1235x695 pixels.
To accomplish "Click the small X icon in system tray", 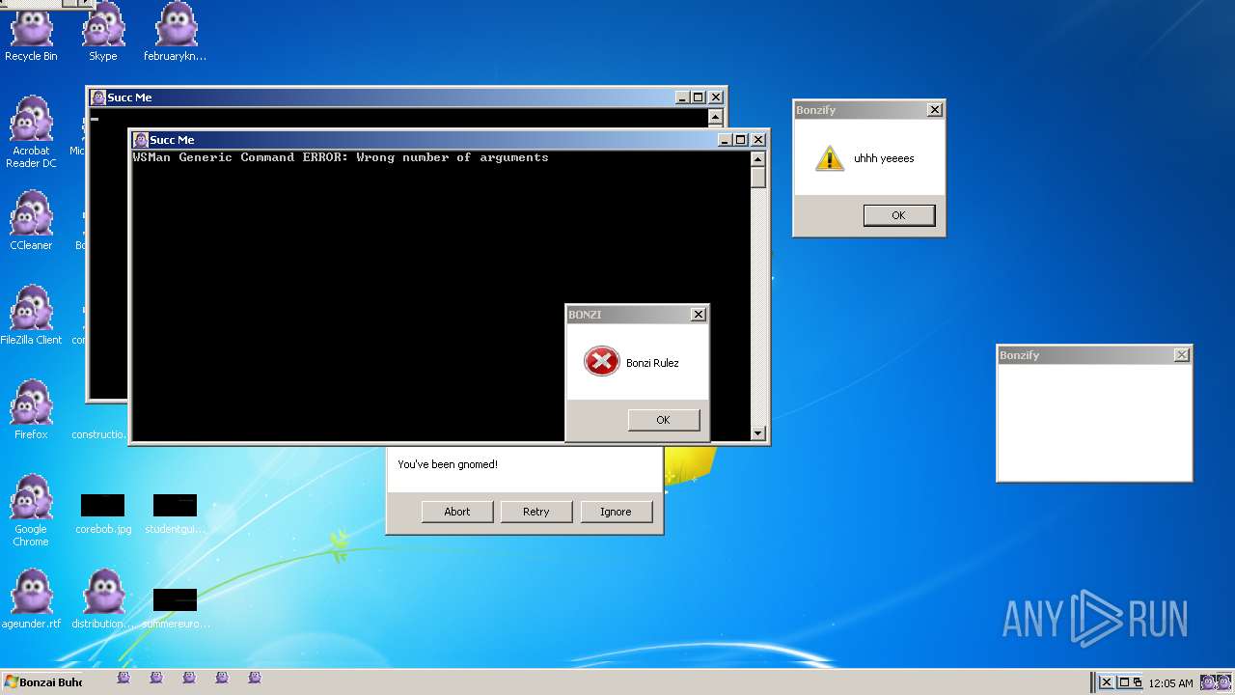I will tap(1107, 682).
